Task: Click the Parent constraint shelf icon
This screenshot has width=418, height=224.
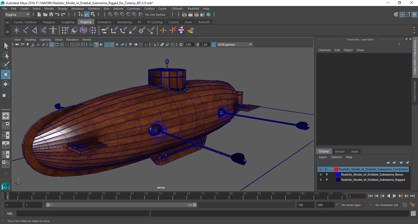Action: [105, 30]
